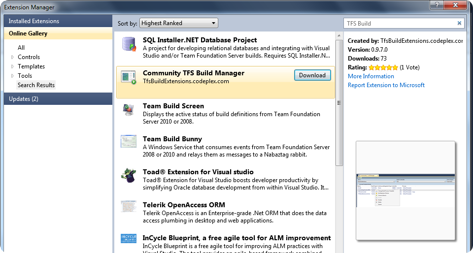
Task: Switch to Online Gallery section
Action: pyautogui.click(x=58, y=33)
